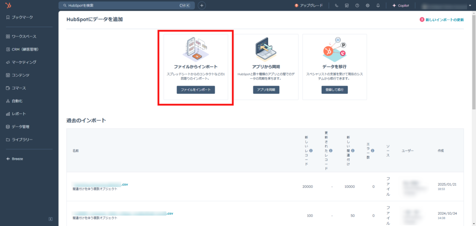Click the HubSpotにデータを追加 heading
Viewport: 476px width, 226px height.
pyautogui.click(x=94, y=20)
